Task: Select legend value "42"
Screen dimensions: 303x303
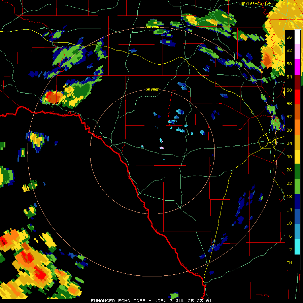Action: point(289,117)
